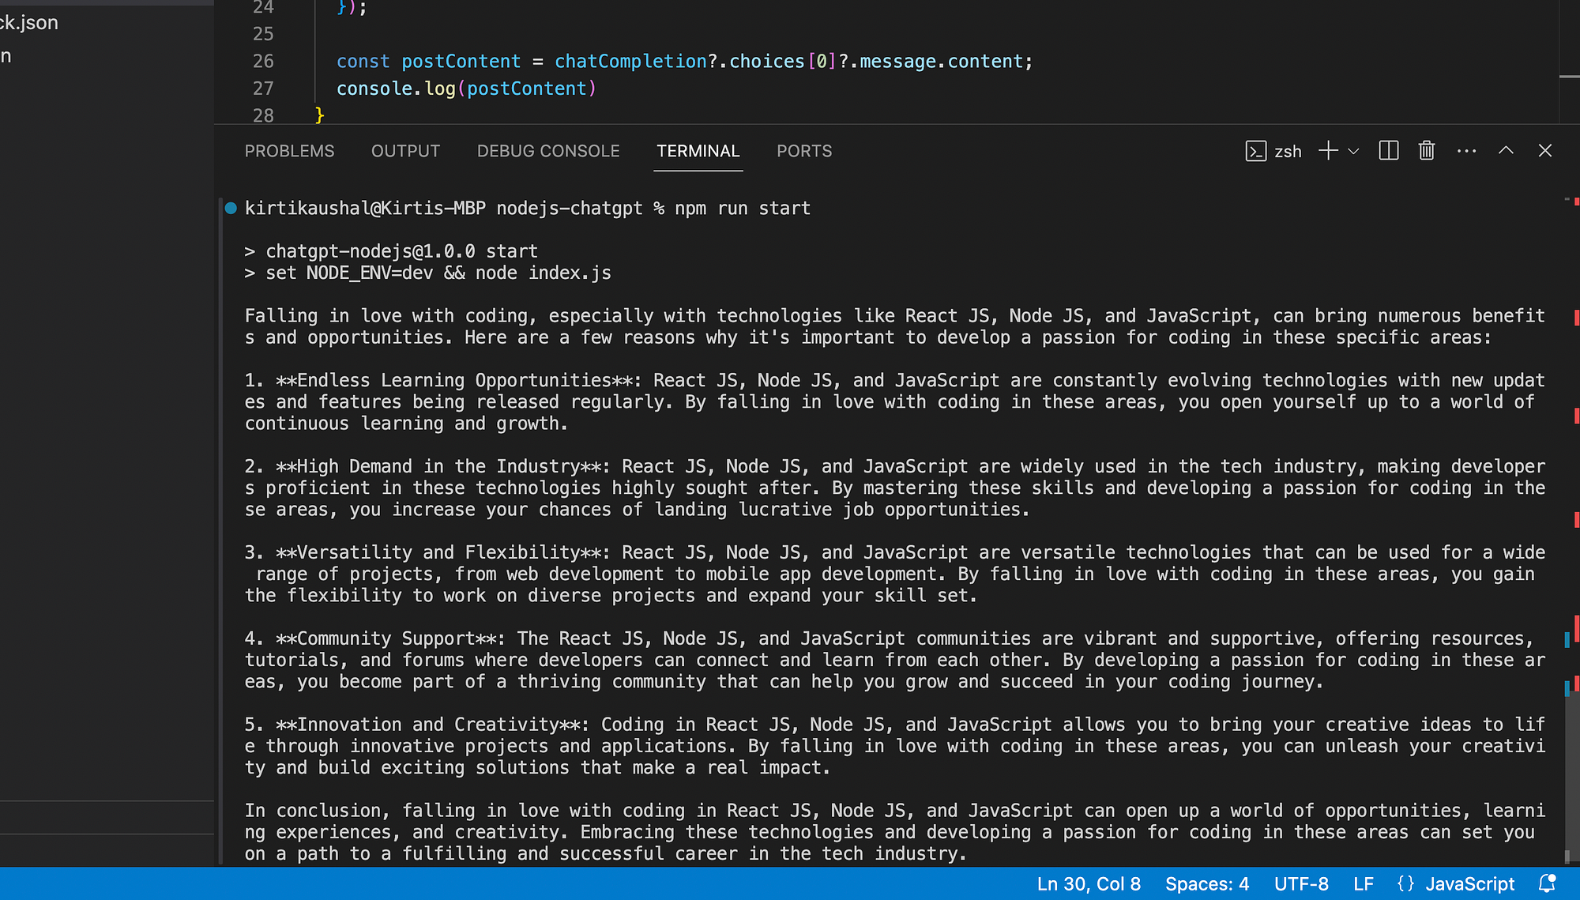This screenshot has height=900, width=1580.
Task: Change LF end of line sequence
Action: (x=1363, y=883)
